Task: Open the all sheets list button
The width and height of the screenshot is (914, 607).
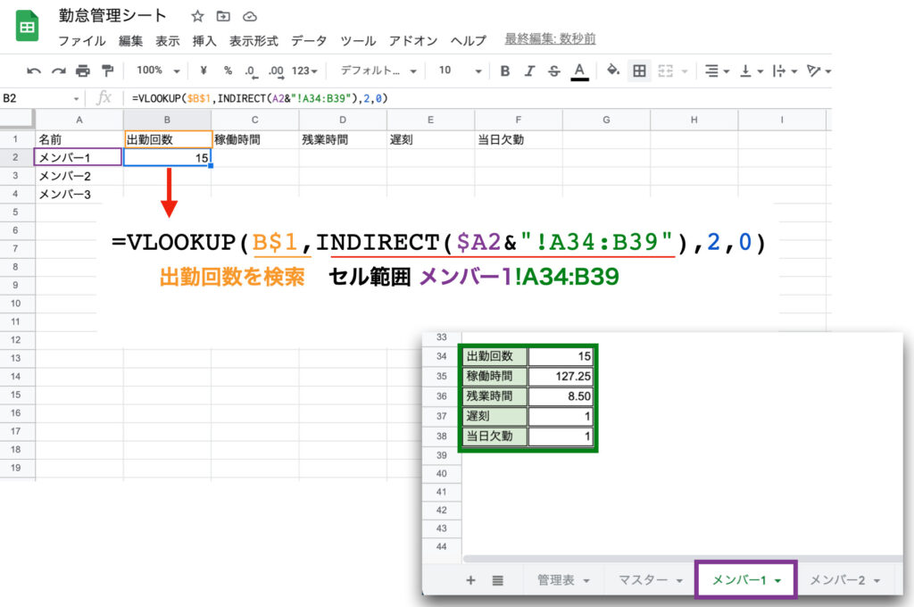Action: (x=497, y=580)
